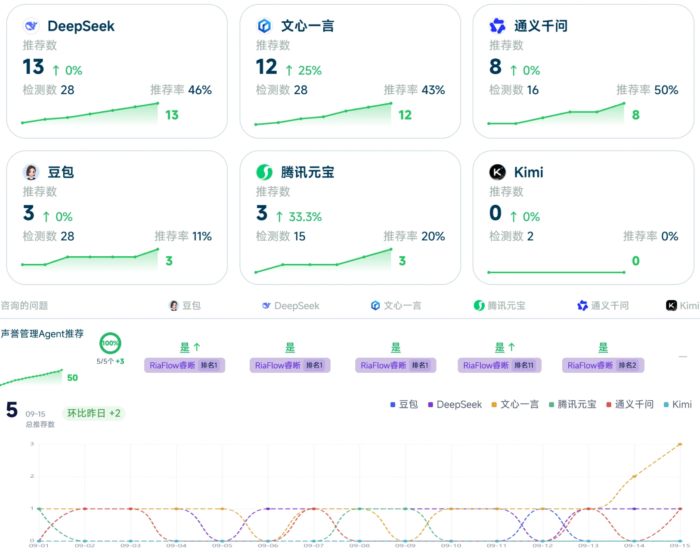Click the 是 result in the DeepSeek column
Screen dimensions: 700x552
coord(290,347)
